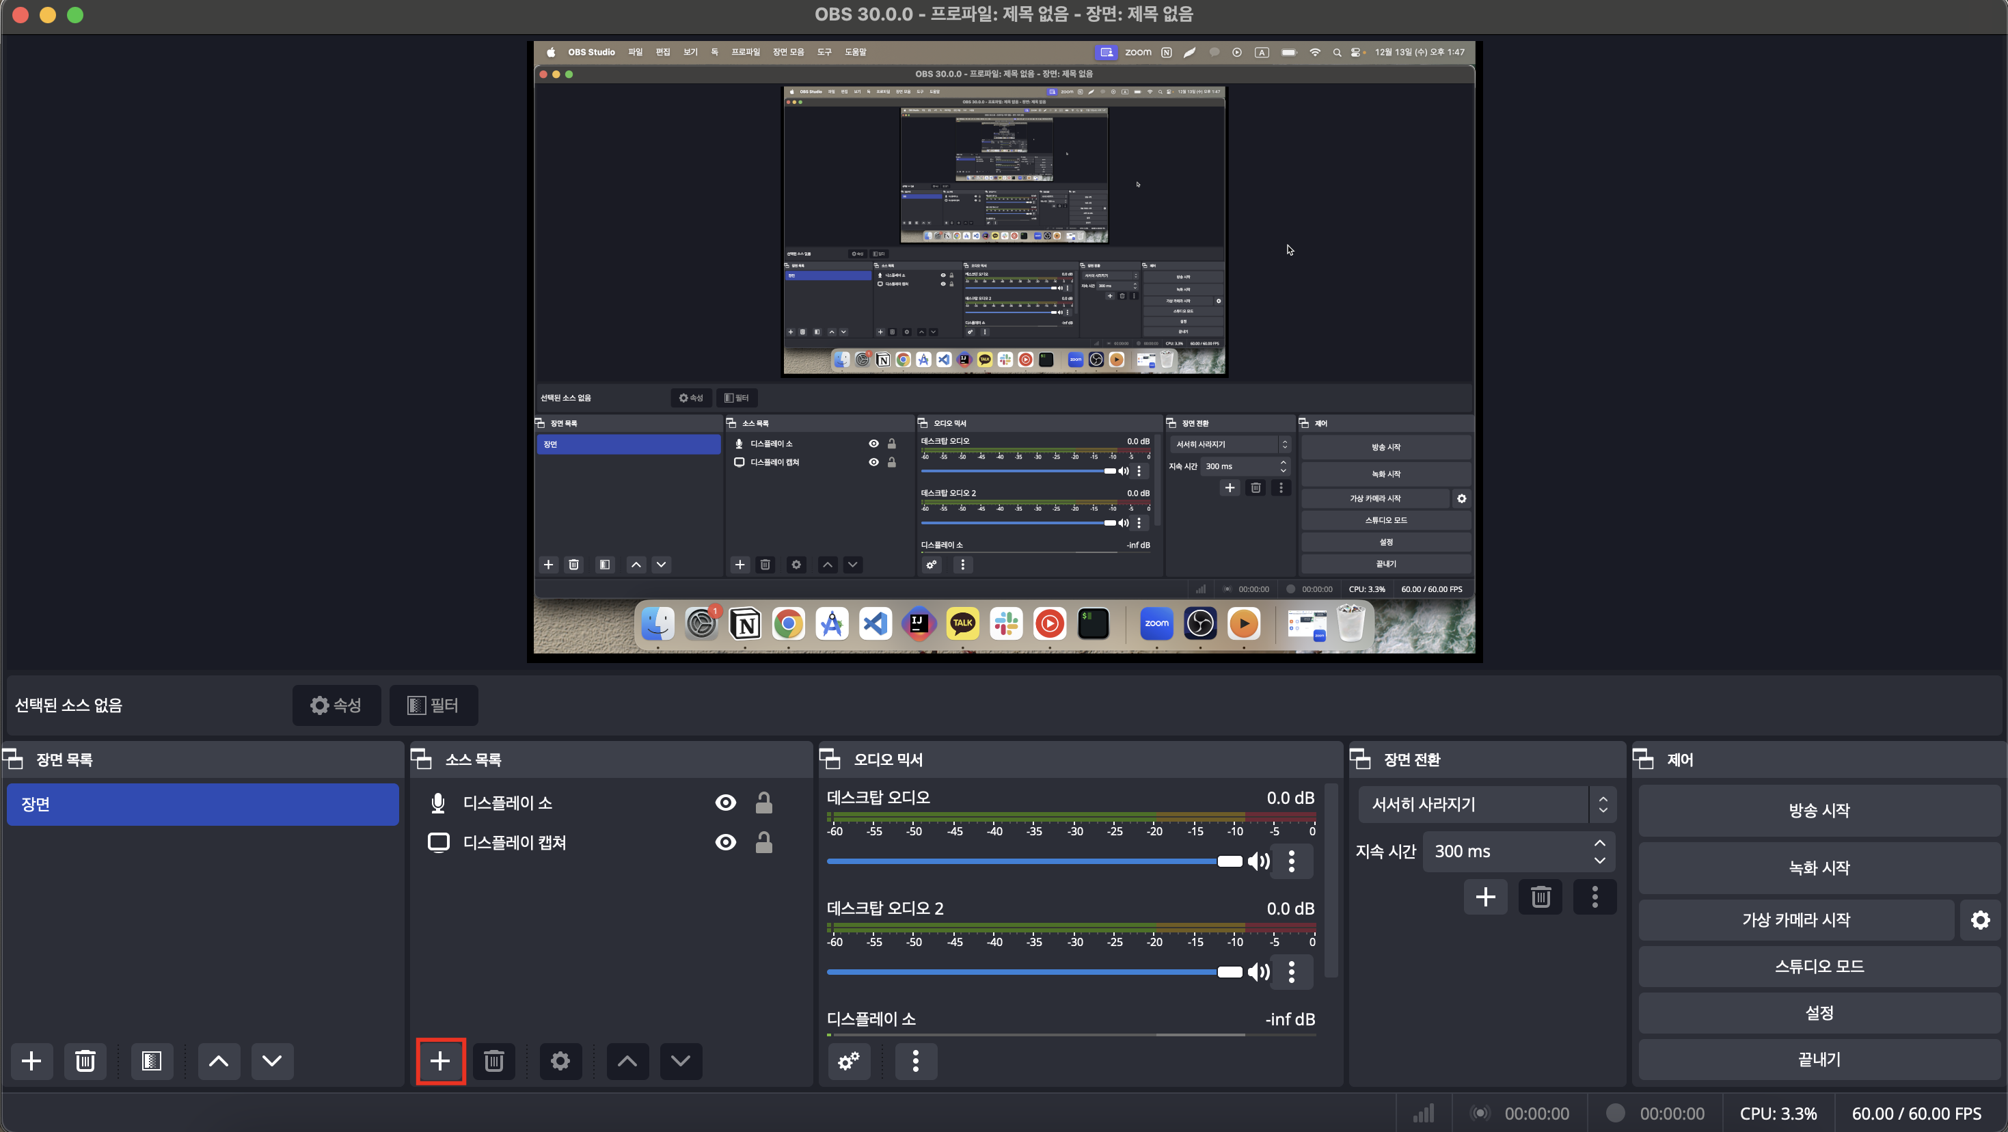The height and width of the screenshot is (1132, 2008).
Task: Remove selected source with trash icon
Action: click(493, 1061)
